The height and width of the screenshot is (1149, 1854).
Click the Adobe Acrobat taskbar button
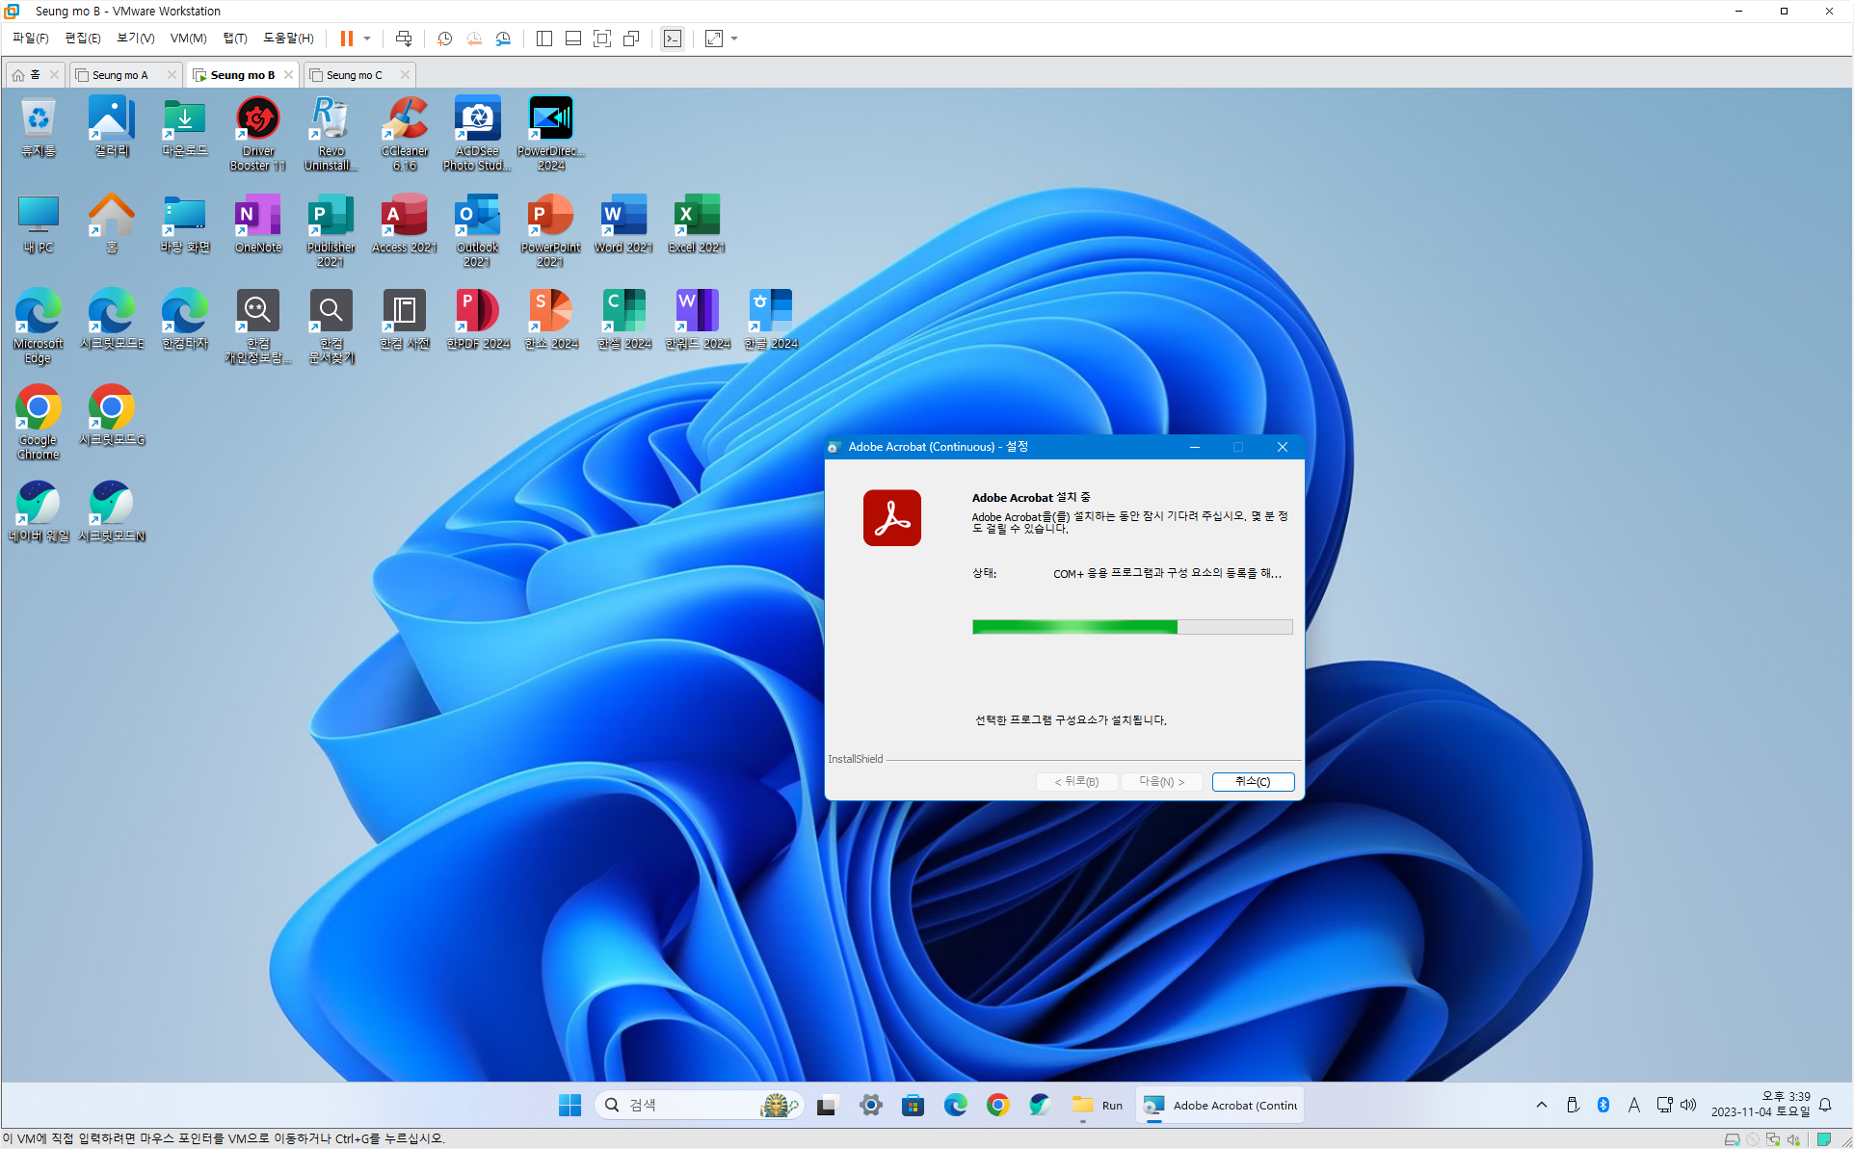[1220, 1105]
